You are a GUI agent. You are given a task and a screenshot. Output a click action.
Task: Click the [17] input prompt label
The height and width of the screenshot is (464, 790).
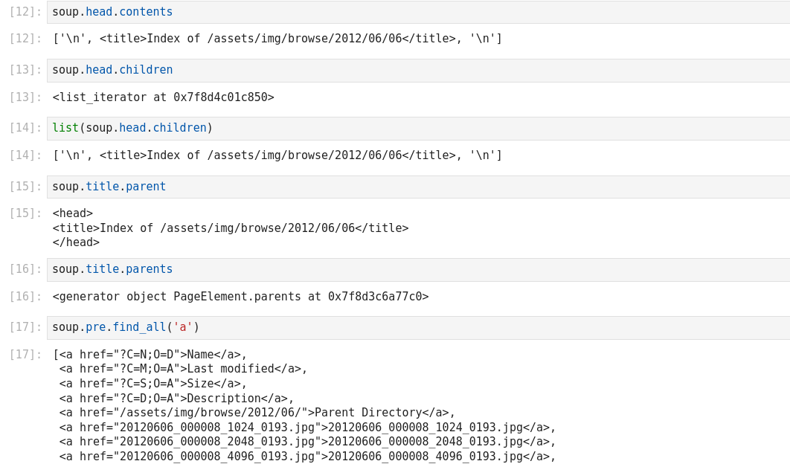point(25,327)
